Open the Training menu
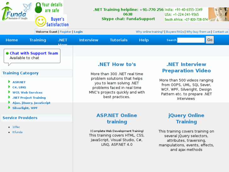The image size is (229, 172). (38, 40)
